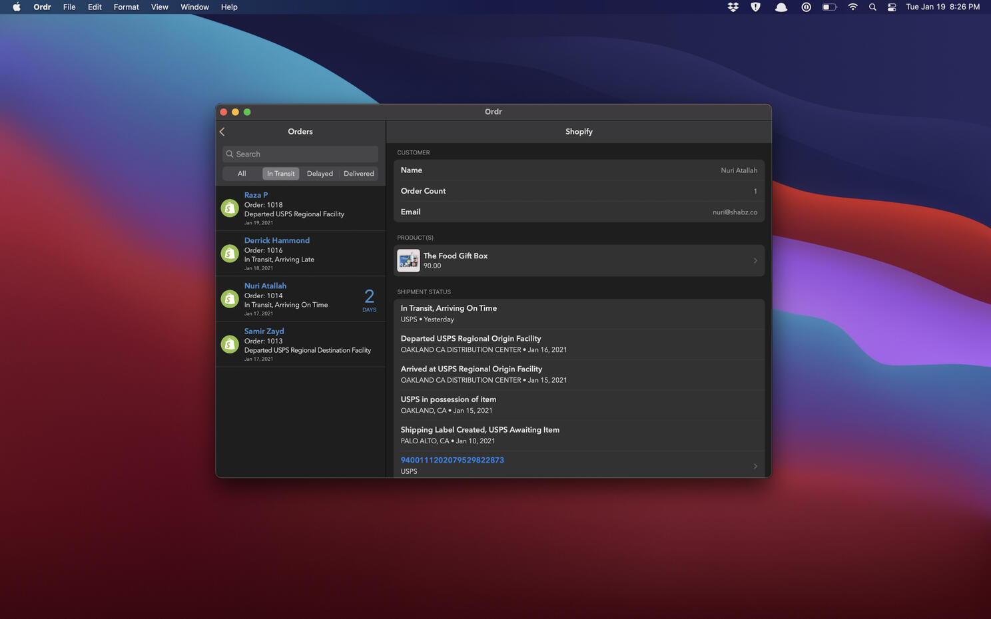Image resolution: width=991 pixels, height=619 pixels.
Task: Click Shopify icon beside Raza P order
Action: point(230,208)
